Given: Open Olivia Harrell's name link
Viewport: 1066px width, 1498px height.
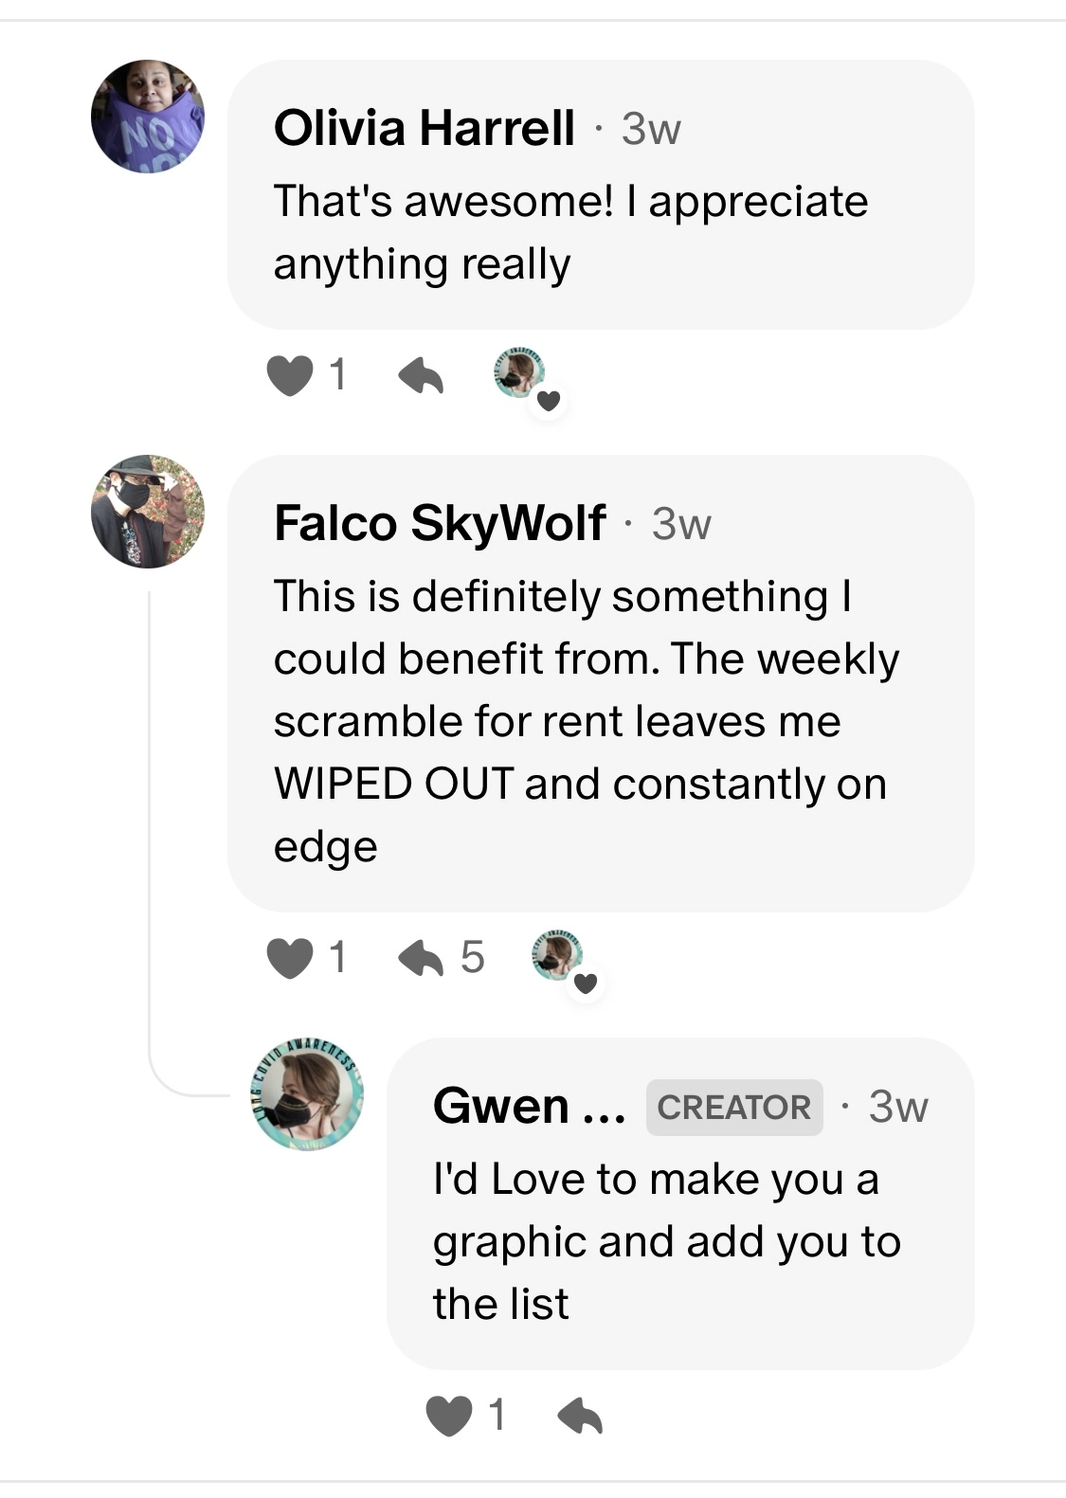Looking at the screenshot, I should pos(425,128).
